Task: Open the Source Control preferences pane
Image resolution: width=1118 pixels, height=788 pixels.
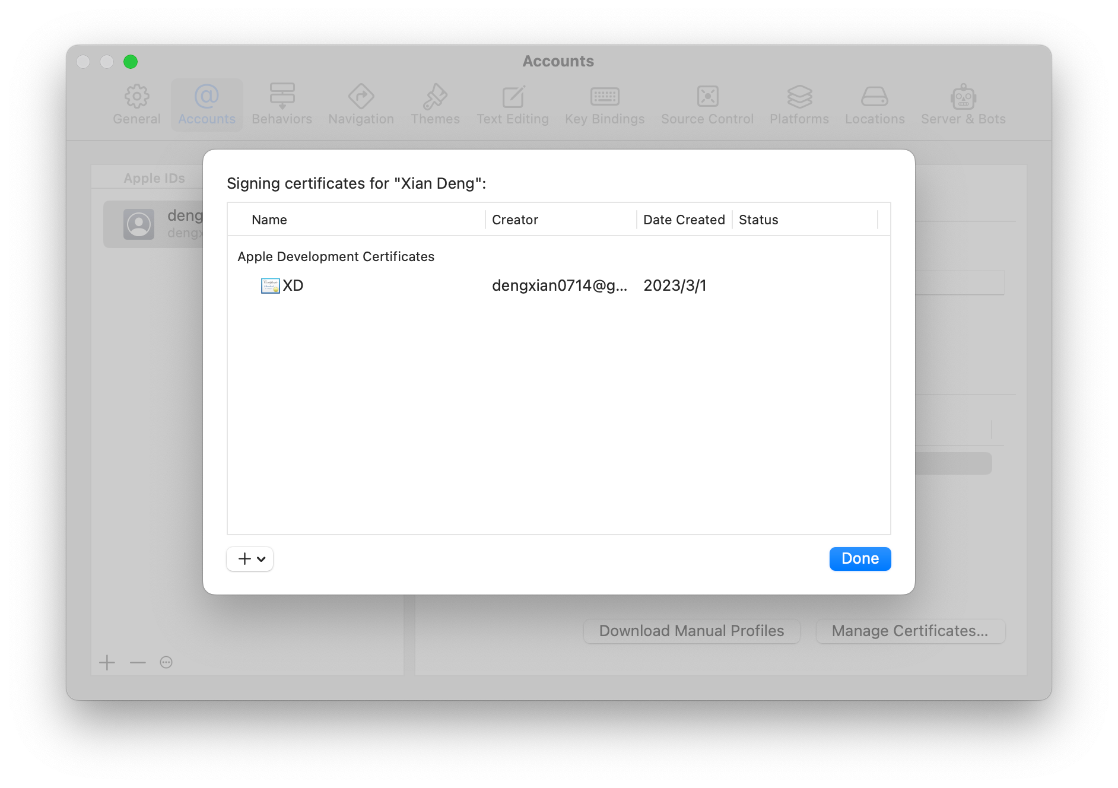Action: tap(707, 104)
